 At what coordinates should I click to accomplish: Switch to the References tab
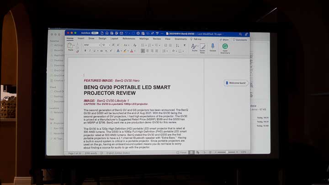129,38
